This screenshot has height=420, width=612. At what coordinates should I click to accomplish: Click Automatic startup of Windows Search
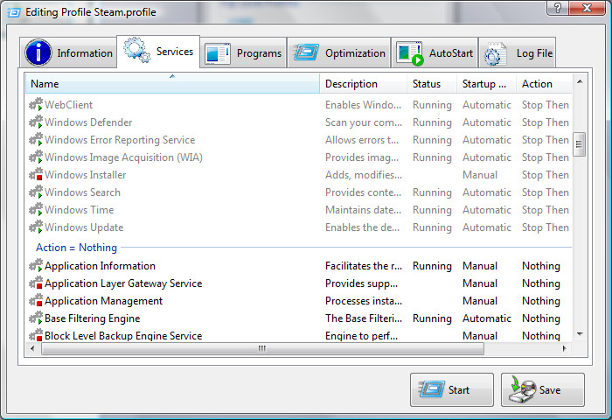[487, 192]
